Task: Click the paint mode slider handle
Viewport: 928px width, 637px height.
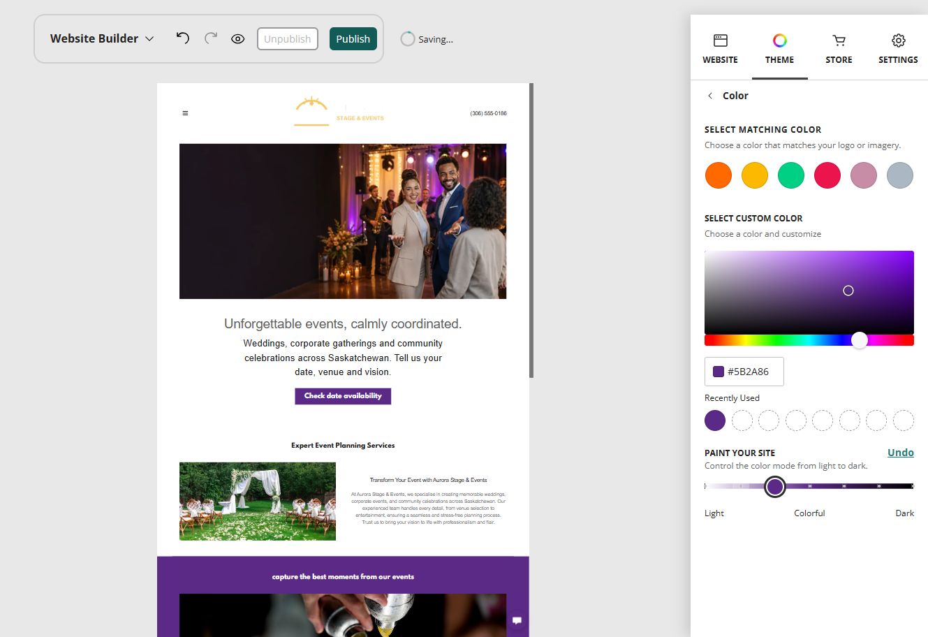Action: (774, 486)
